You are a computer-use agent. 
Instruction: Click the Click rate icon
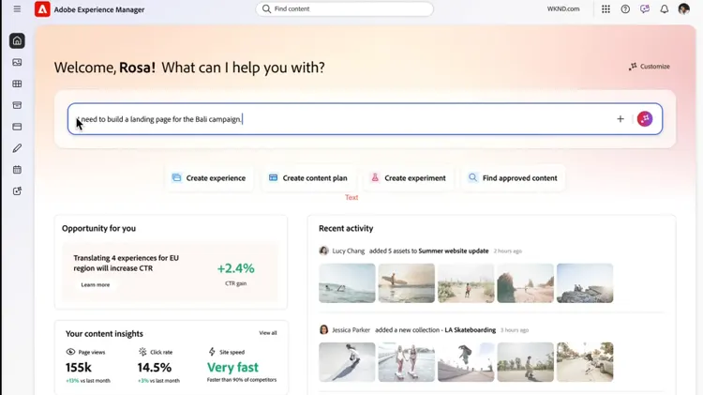coord(142,352)
